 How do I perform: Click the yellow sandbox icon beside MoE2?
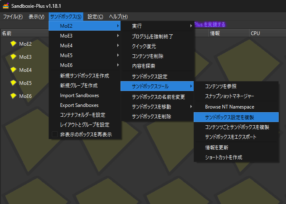tap(13, 44)
